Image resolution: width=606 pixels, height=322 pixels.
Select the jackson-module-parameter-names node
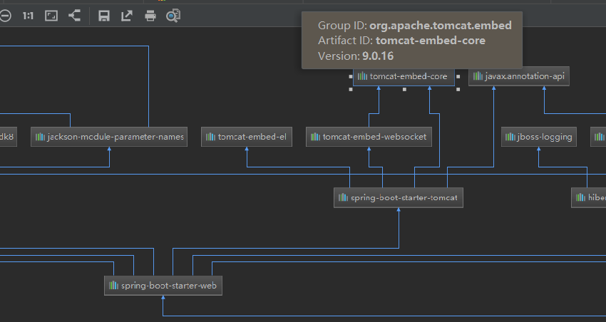click(x=109, y=137)
